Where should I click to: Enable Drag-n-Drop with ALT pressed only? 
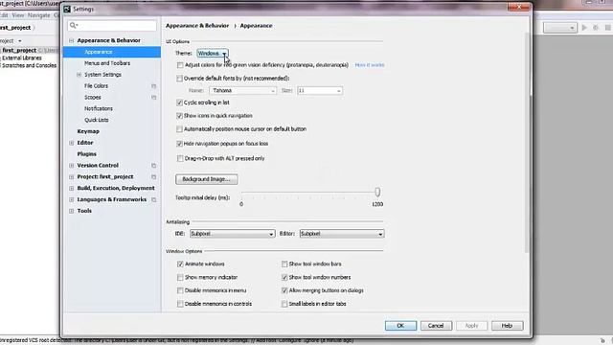180,158
